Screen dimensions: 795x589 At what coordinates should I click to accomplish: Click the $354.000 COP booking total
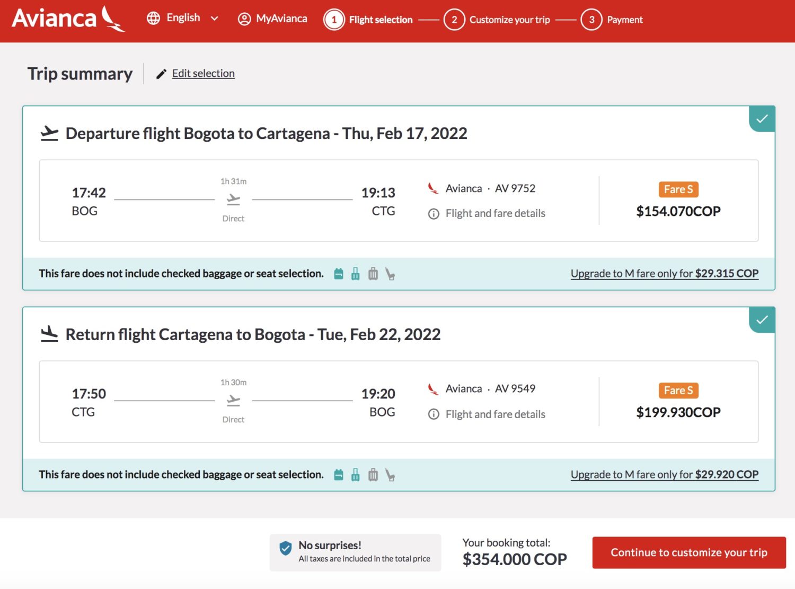coord(515,559)
